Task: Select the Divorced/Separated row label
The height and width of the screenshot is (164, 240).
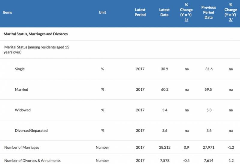Action: 31,130
